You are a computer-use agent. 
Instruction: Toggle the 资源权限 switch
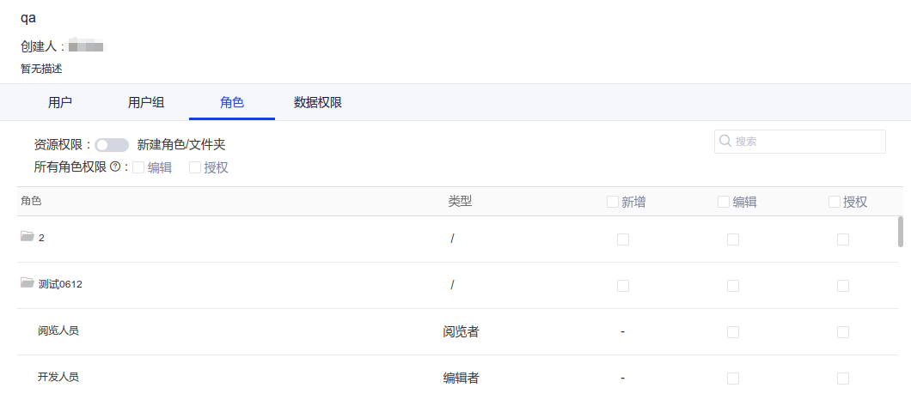(112, 145)
